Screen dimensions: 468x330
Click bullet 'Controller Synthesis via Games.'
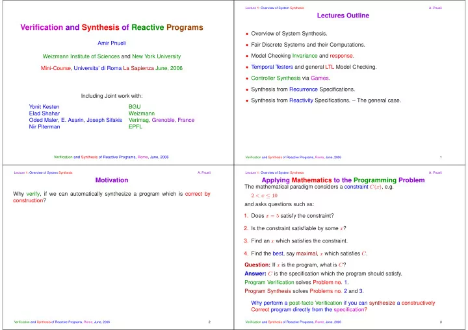tap(291, 78)
